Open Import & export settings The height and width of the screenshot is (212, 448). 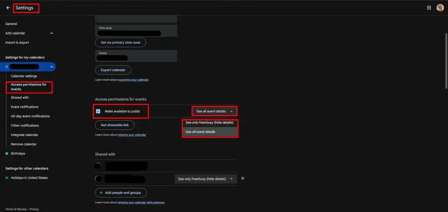click(x=17, y=42)
